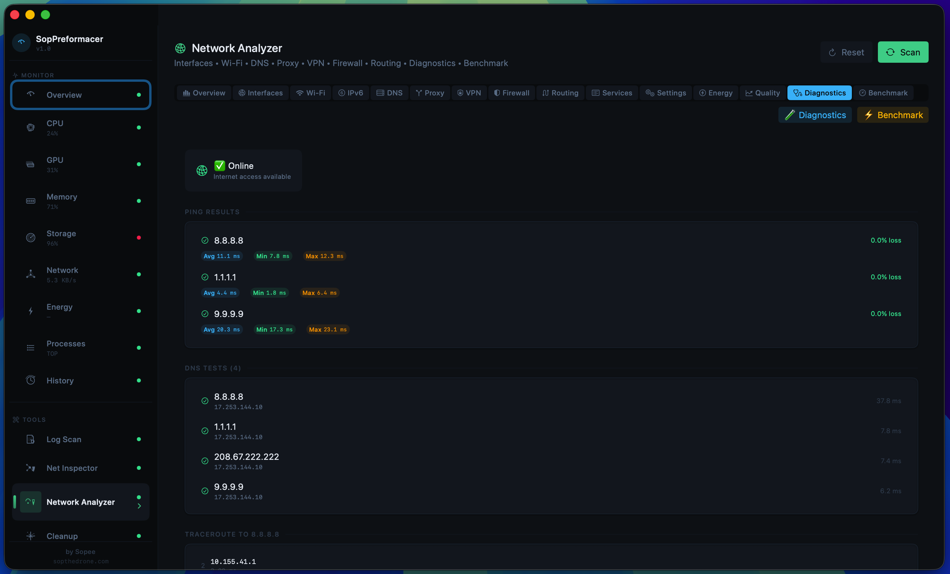Expand the Network Analyzer entry via its chevron

[x=140, y=506]
